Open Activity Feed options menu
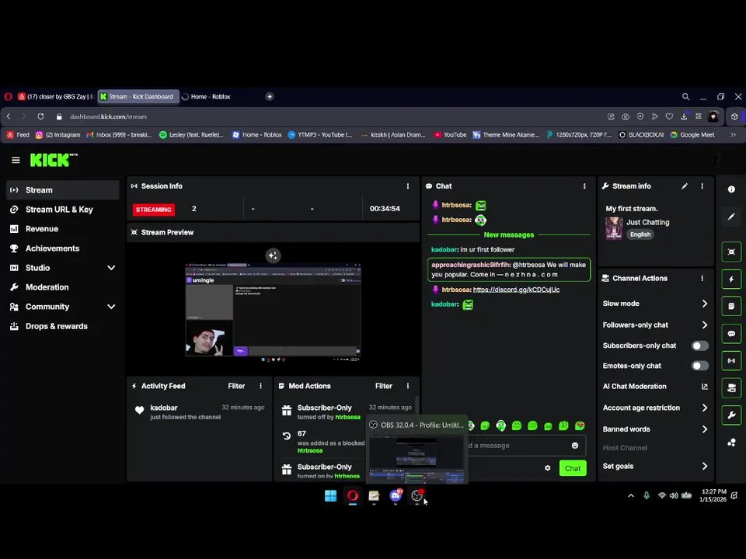This screenshot has width=746, height=559. 261,386
